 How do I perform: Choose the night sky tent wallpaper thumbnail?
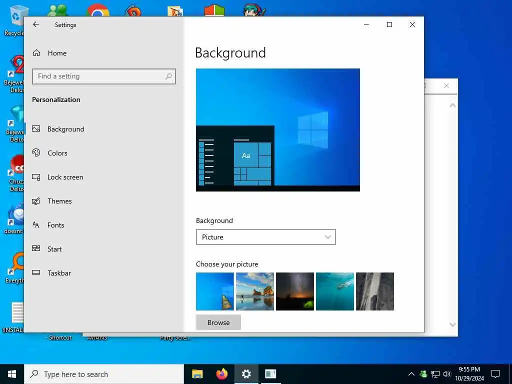coord(295,291)
